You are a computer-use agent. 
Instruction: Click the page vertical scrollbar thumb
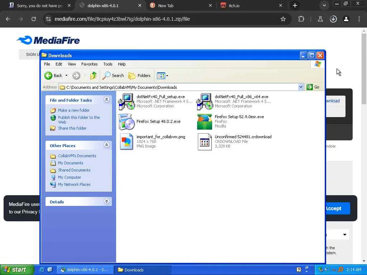point(364,68)
